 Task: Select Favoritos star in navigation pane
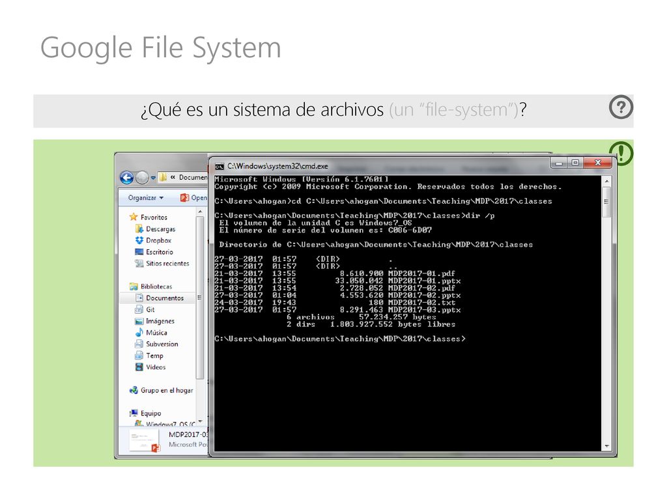click(134, 217)
